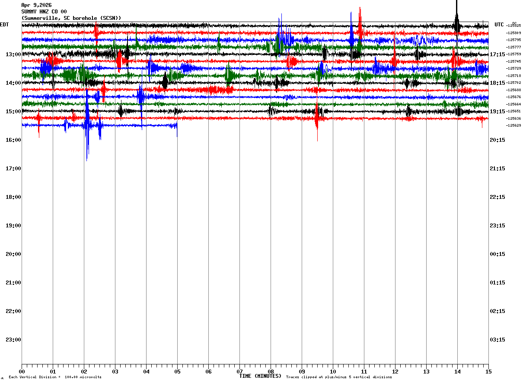Click the 20:15 UTC time label
The image size is (523, 383).
click(x=497, y=140)
